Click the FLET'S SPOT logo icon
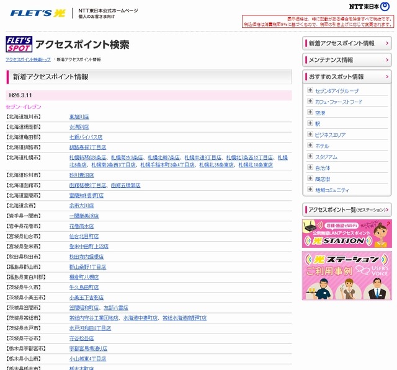Screen dimensions: 397x370 coord(19,44)
